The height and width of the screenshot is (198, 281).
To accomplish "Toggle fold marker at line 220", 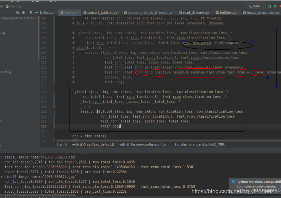I will [x=55, y=107].
